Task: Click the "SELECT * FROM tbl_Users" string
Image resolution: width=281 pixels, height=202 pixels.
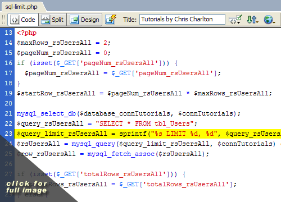Action: point(144,123)
